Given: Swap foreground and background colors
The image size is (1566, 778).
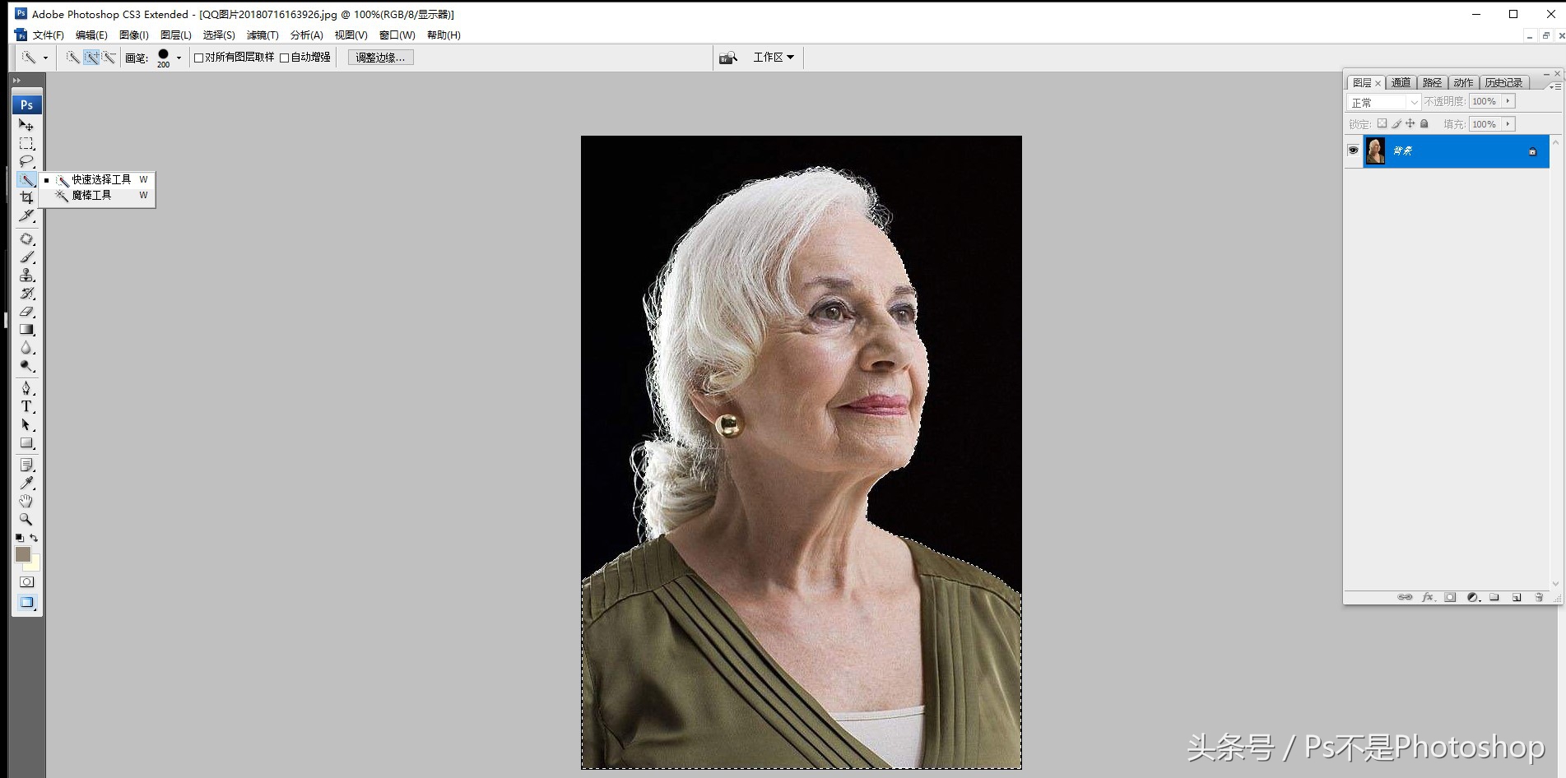Looking at the screenshot, I should click(x=34, y=538).
